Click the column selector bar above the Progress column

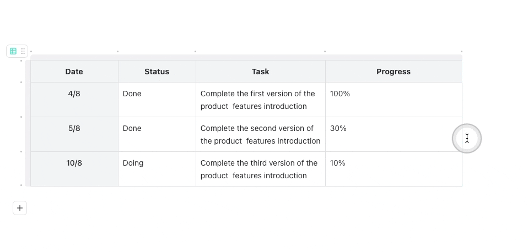tap(393, 57)
